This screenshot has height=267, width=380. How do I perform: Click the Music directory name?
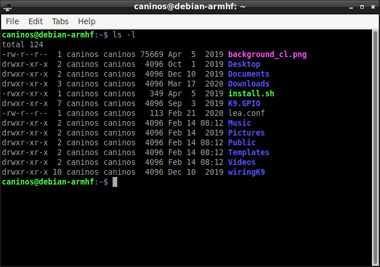tap(240, 123)
